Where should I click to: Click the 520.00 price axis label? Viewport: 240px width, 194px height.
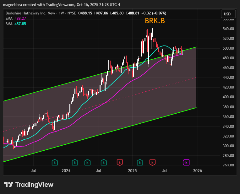[228, 39]
